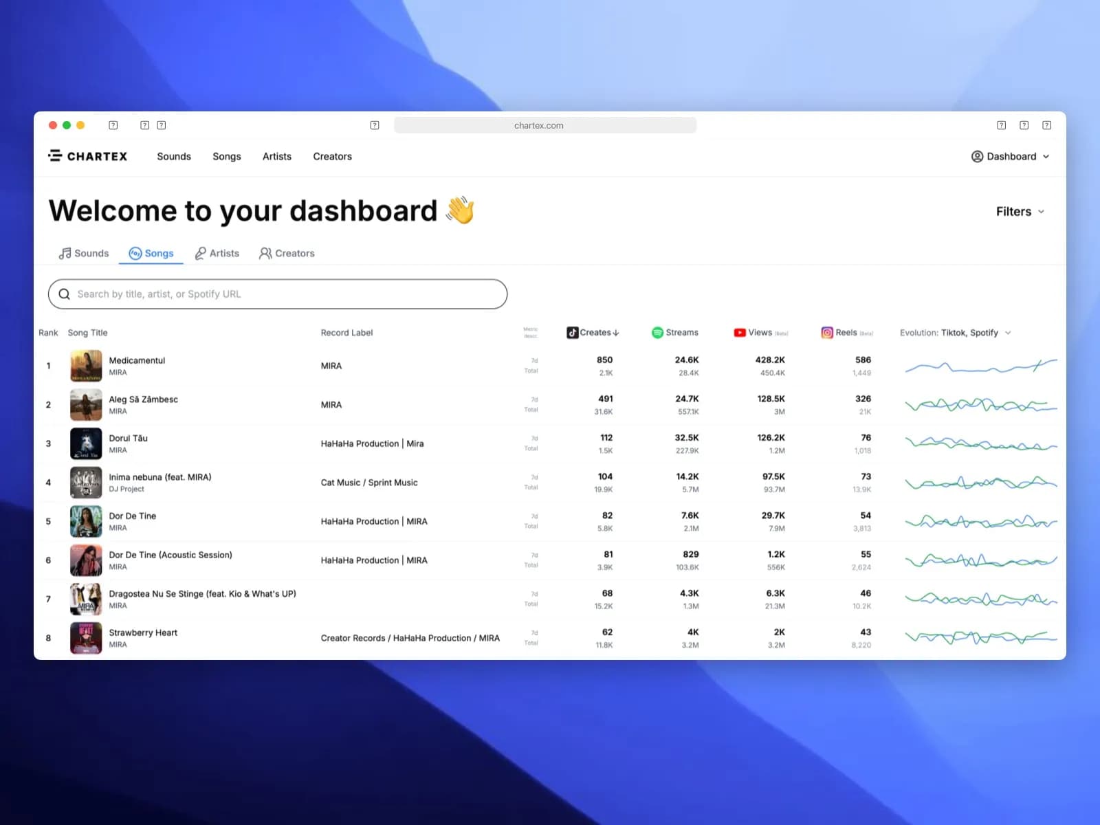
Task: Click the people icon on the Creators tab
Action: [x=265, y=253]
